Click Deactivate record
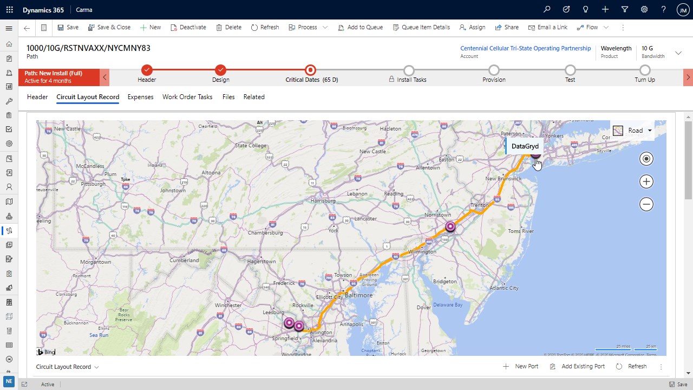 (x=188, y=28)
